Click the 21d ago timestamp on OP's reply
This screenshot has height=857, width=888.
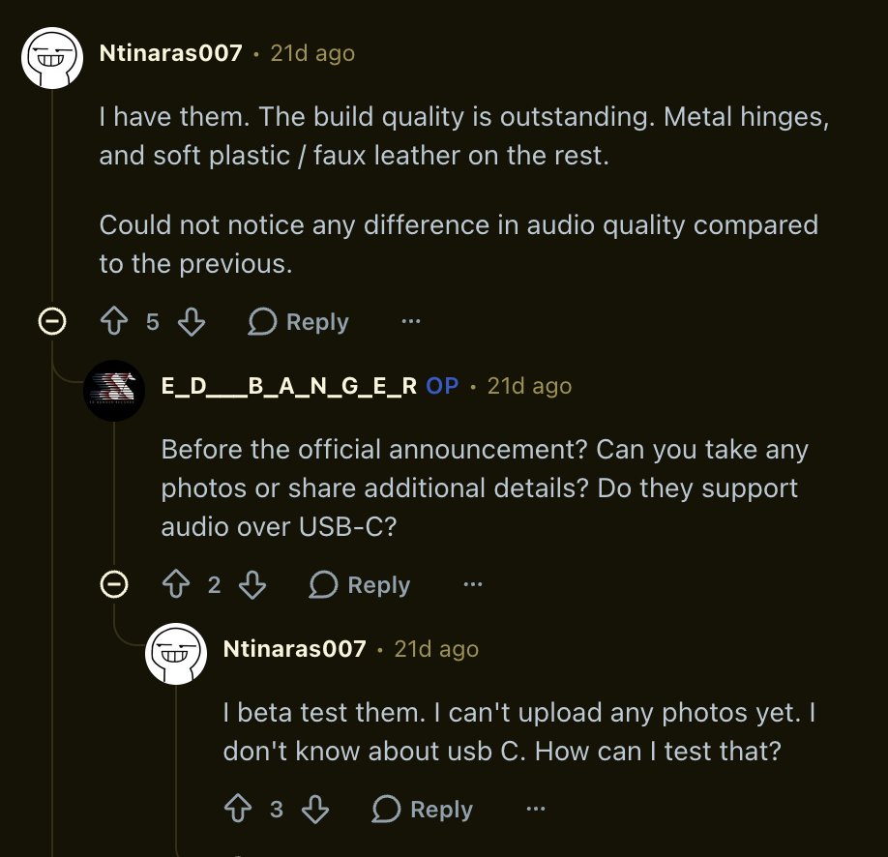pos(529,386)
